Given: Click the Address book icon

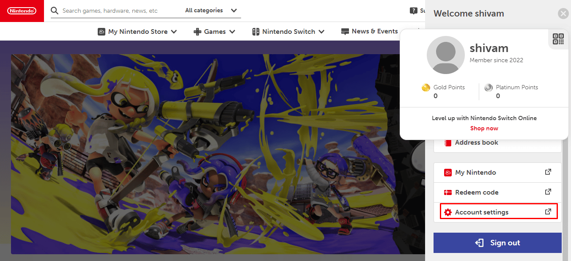Looking at the screenshot, I should point(448,143).
